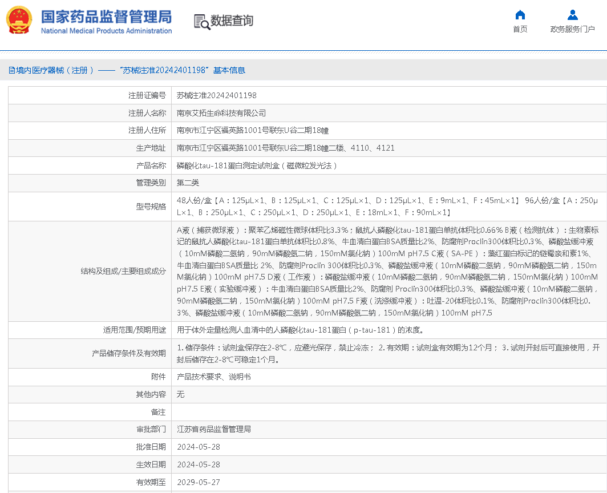
Task: Select product name 磷酸化tau-181蛋白测定试剂盒
Action: (x=257, y=165)
